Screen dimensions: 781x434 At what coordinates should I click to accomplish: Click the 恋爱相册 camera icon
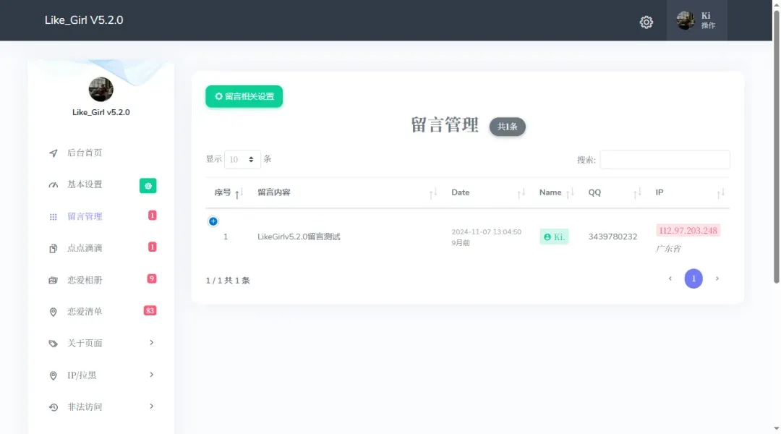point(54,280)
